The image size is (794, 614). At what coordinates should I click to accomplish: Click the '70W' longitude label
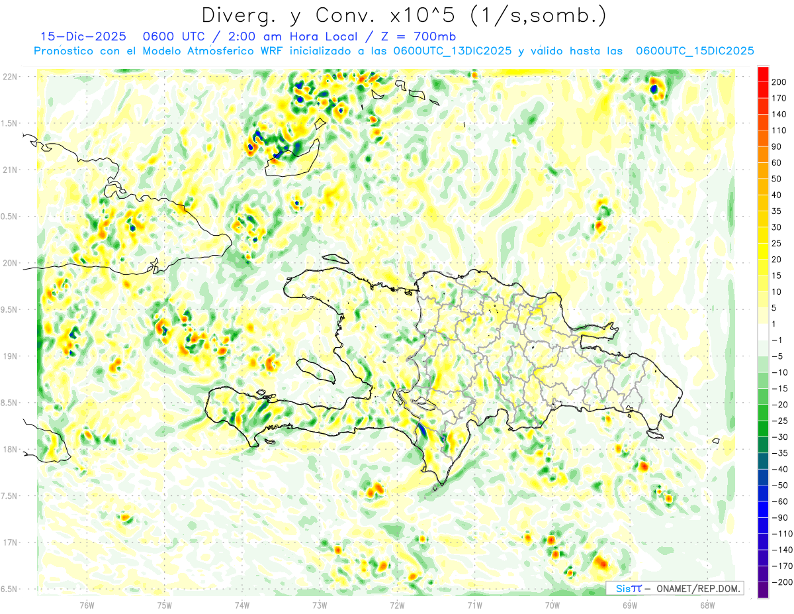coord(552,605)
